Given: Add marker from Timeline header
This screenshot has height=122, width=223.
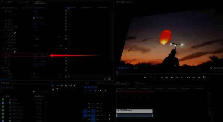Looking at the screenshot, I should point(101,90).
